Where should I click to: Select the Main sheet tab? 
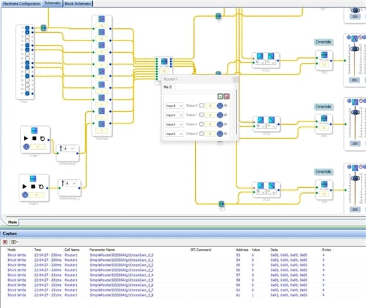[12, 222]
